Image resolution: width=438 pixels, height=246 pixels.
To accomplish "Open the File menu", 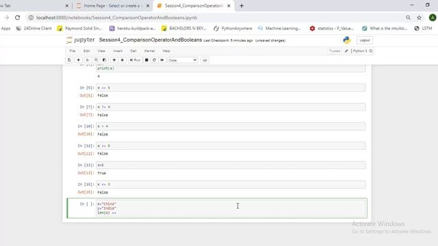I will [73, 51].
